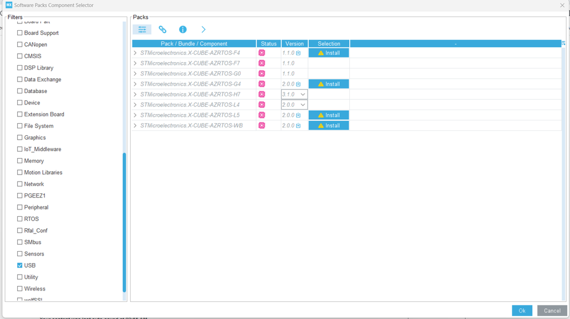Toggle the Memory filter checkbox

click(x=19, y=161)
